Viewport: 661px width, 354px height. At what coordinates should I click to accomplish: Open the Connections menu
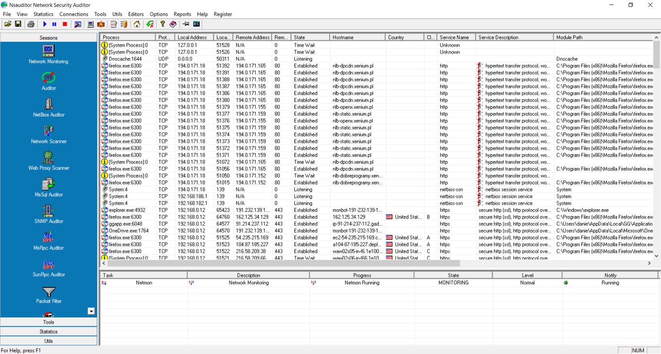tap(74, 14)
